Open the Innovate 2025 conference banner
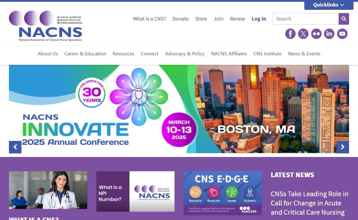This screenshot has width=358, height=220. tap(179, 109)
